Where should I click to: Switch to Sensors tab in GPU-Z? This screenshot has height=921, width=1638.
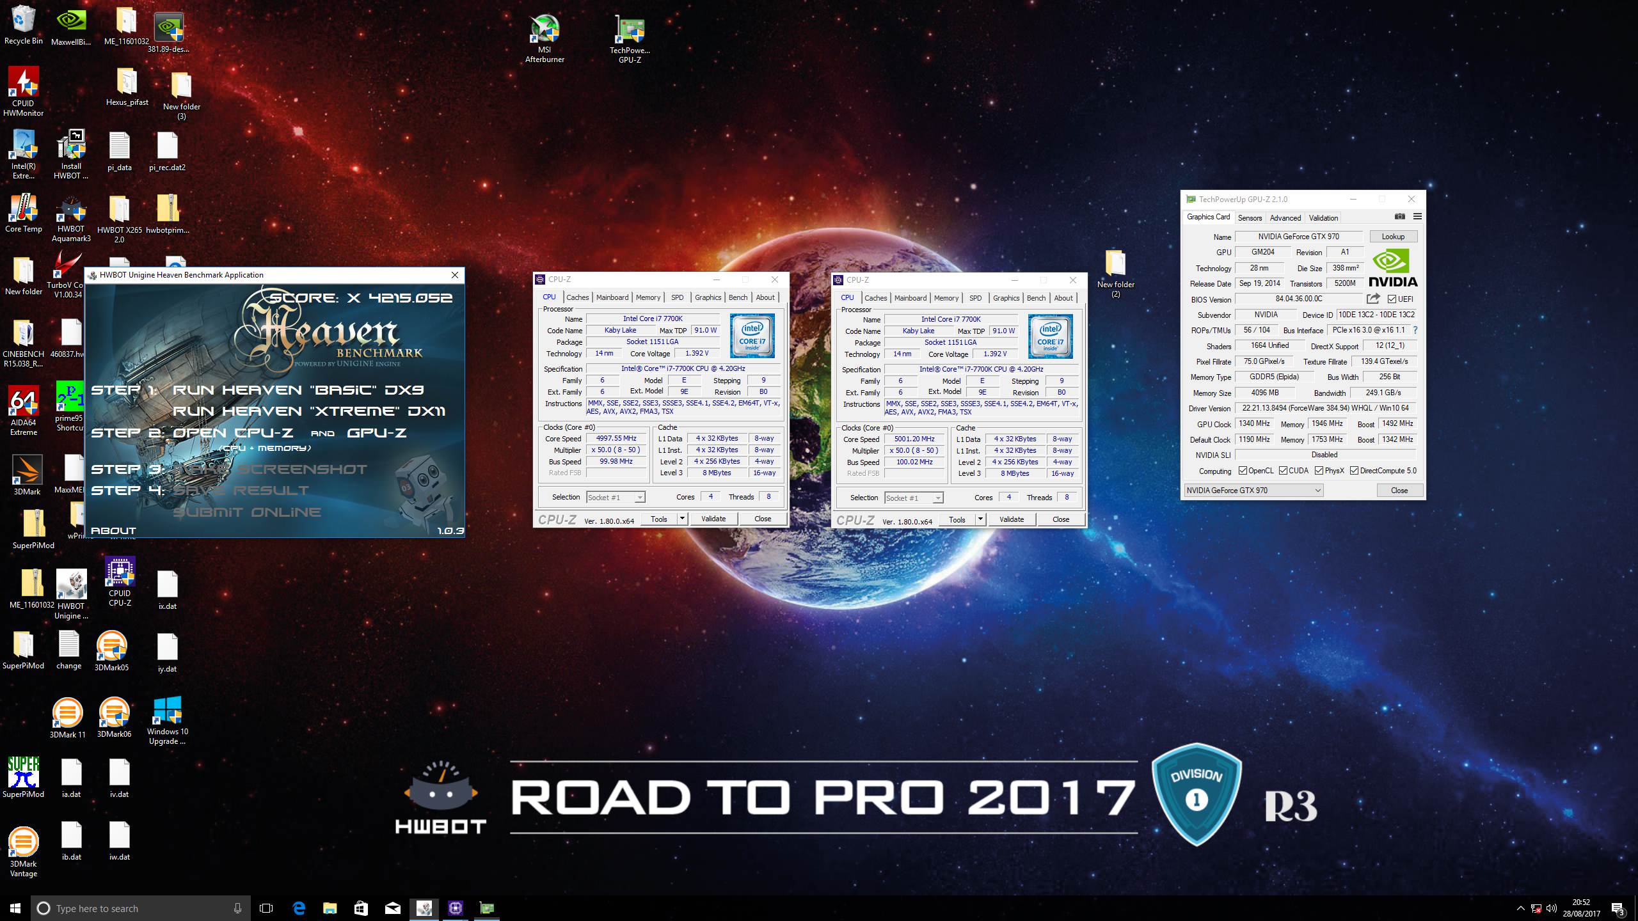tap(1250, 218)
